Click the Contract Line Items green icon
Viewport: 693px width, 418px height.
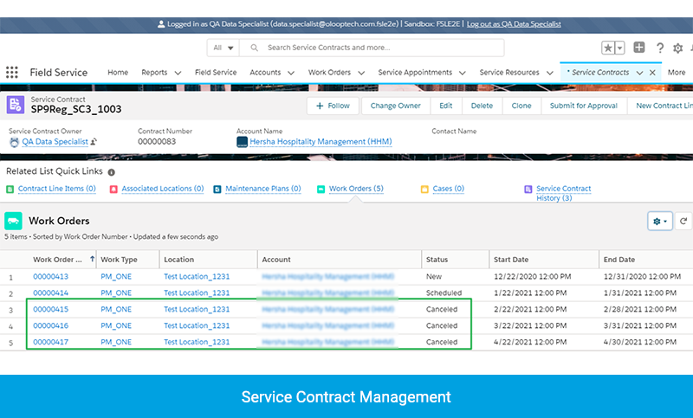[x=10, y=190]
